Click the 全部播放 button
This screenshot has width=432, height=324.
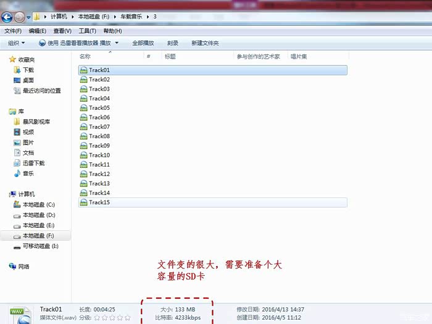(x=143, y=43)
